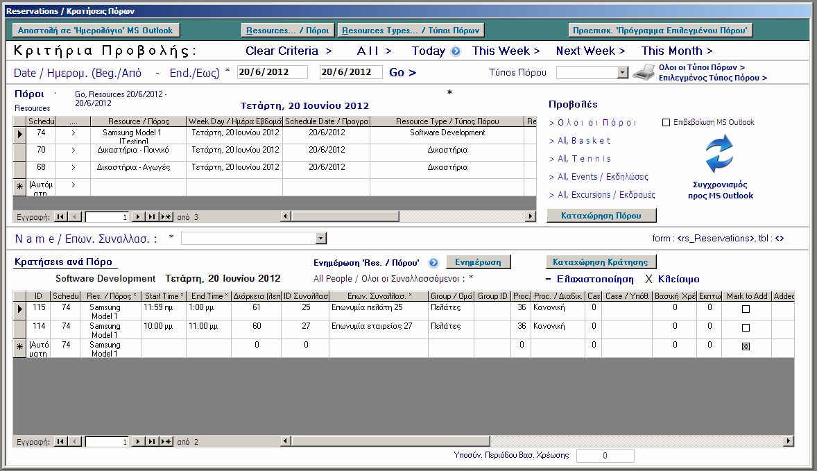The width and height of the screenshot is (817, 471).
Task: Go to previous record in reservations navigator
Action: [x=75, y=441]
